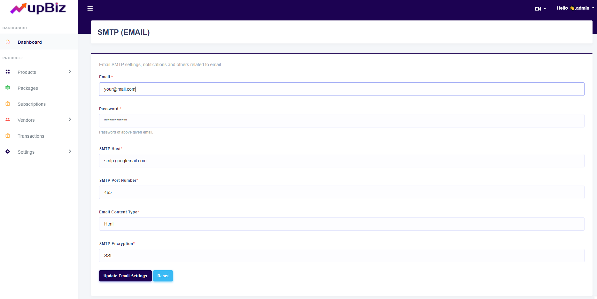
Task: Click the upBiz logo
Action: (x=38, y=8)
